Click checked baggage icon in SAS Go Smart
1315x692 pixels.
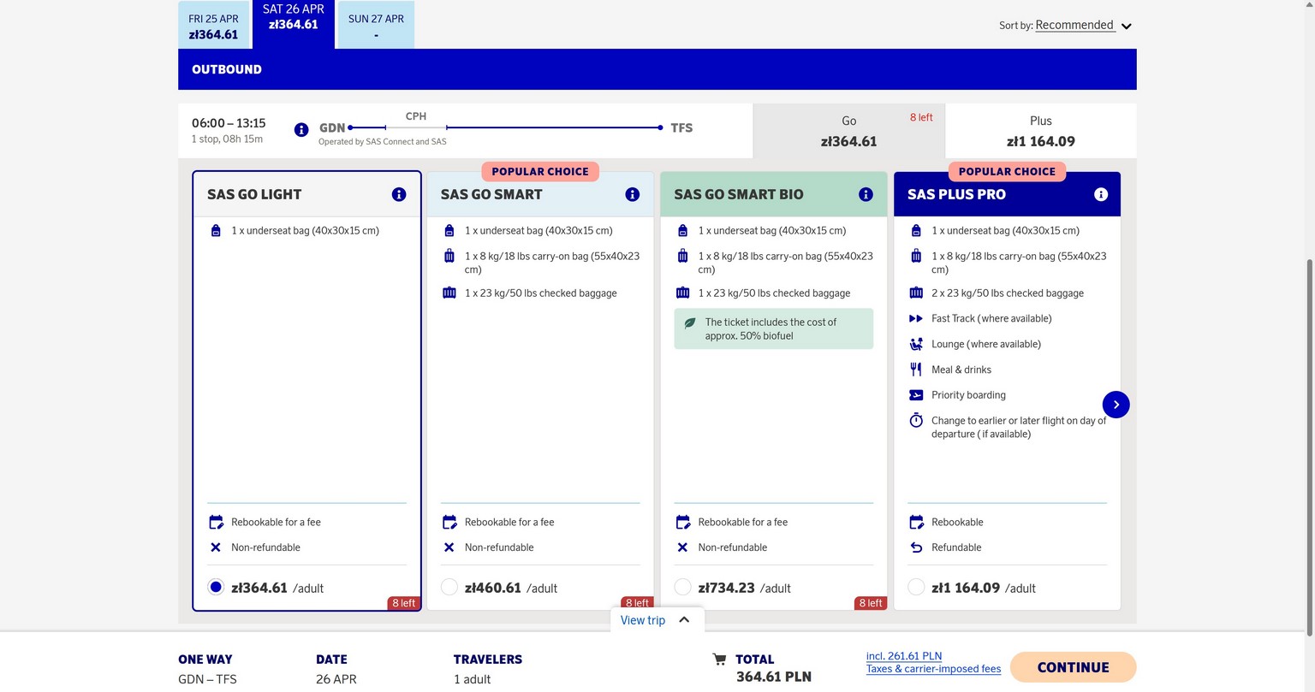(449, 293)
